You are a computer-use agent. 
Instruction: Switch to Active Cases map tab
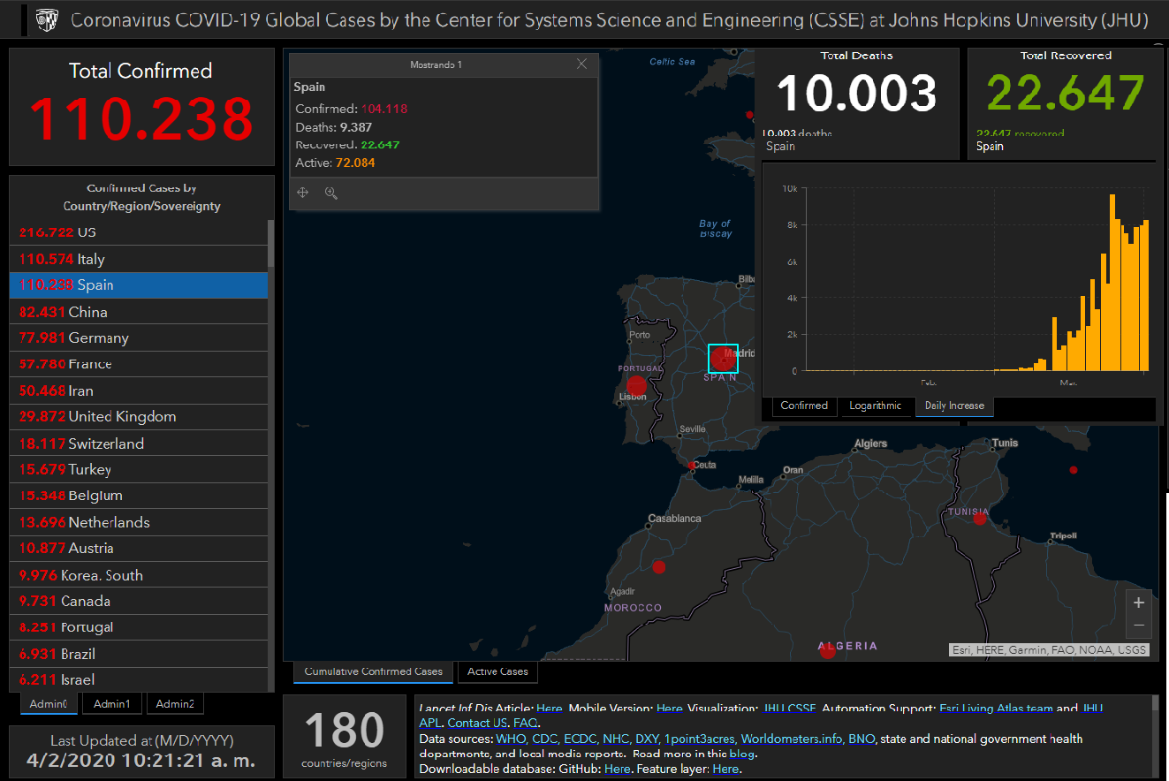tap(497, 671)
